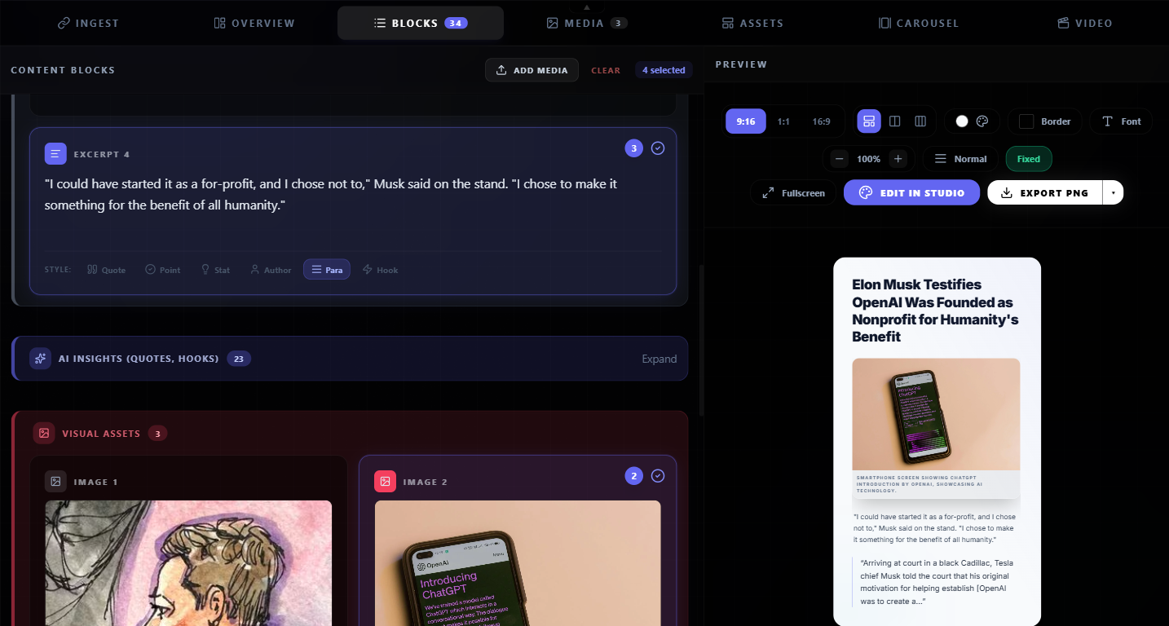Click the Ingest tab link icon
Viewport: 1169px width, 626px height.
pos(64,23)
